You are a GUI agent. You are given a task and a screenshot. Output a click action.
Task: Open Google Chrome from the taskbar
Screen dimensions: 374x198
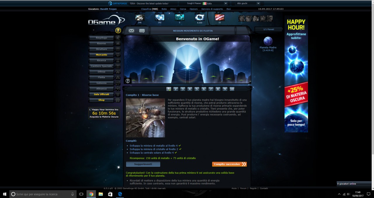(91, 194)
